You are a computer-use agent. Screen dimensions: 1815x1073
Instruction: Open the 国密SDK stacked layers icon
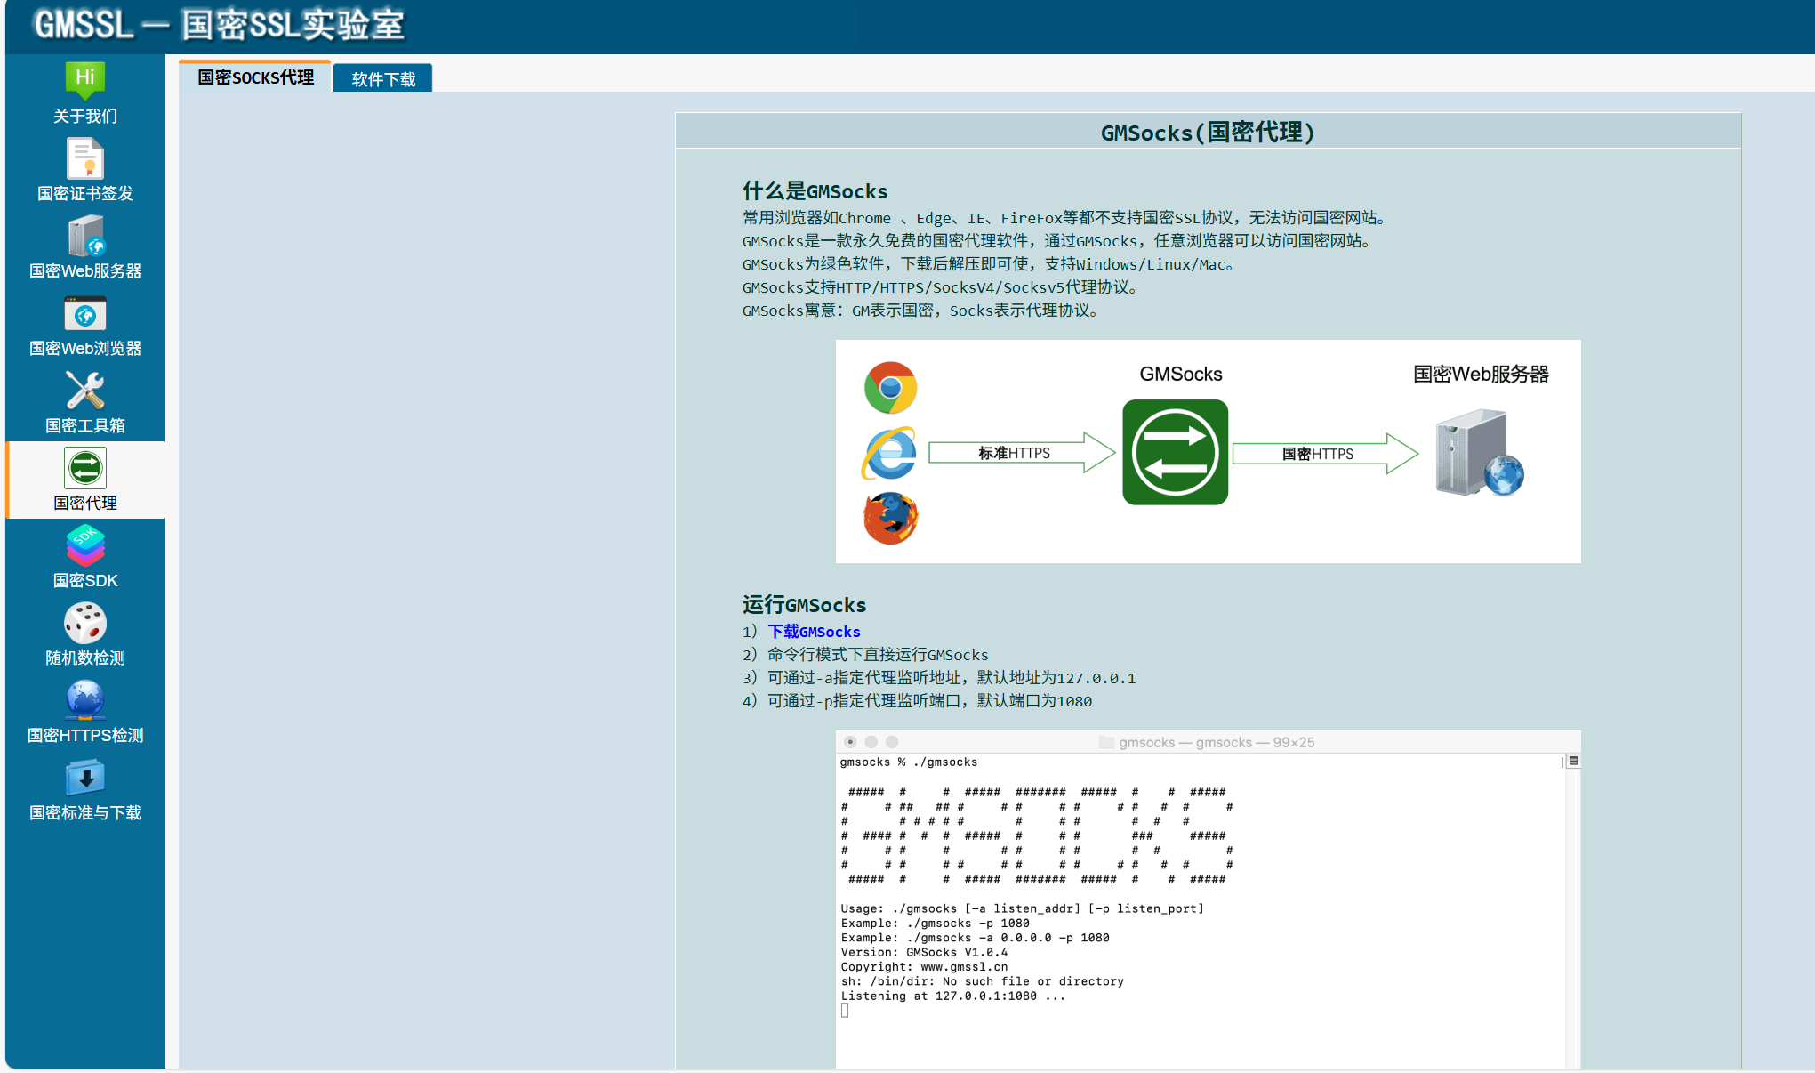click(85, 546)
